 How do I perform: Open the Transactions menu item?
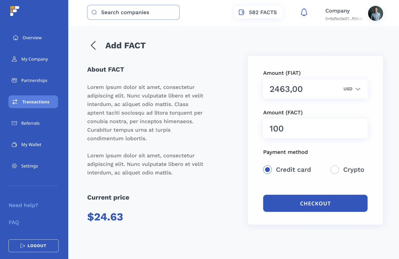click(33, 102)
